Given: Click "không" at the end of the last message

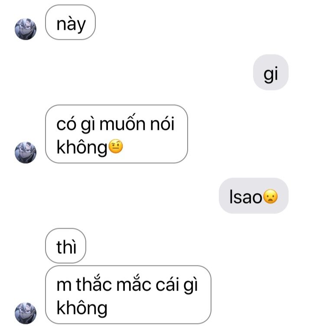Looking at the screenshot, I should [82, 308].
